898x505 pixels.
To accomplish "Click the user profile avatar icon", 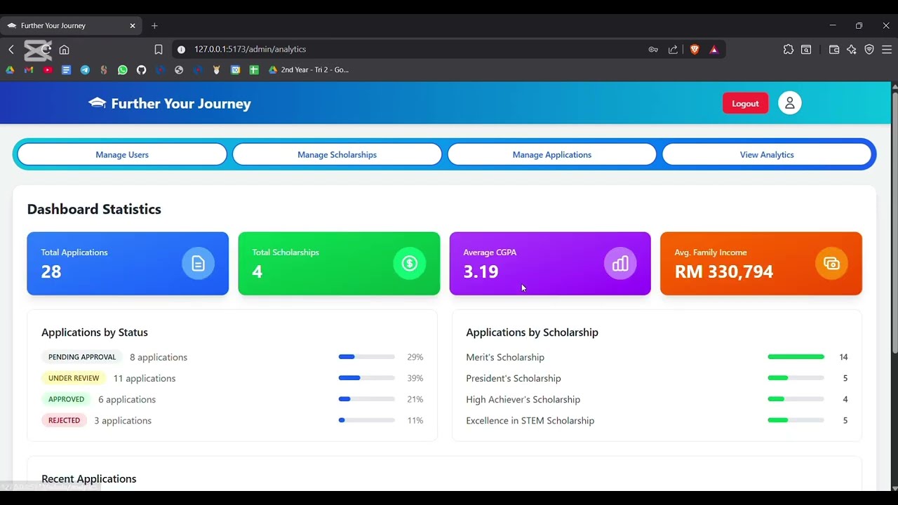I will point(789,103).
